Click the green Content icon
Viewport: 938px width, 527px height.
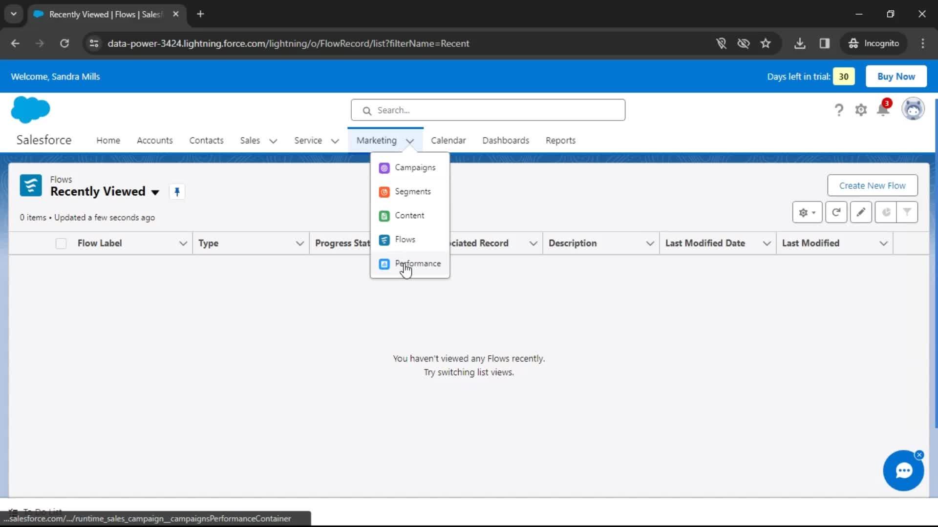384,216
